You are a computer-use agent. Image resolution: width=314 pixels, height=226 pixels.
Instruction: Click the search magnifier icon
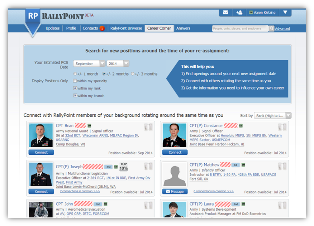point(271,28)
